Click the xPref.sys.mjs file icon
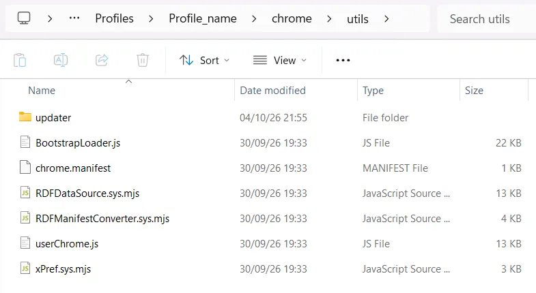Screen dimensions: 536x293 pyautogui.click(x=25, y=268)
